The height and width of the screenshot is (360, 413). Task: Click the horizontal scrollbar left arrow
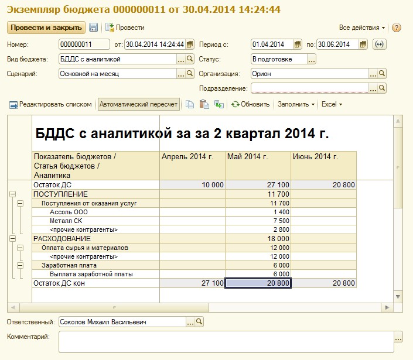coord(13,307)
